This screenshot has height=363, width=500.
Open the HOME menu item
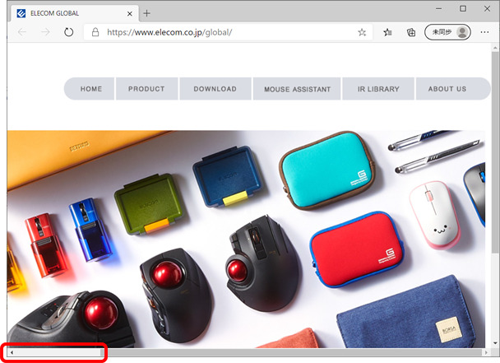[90, 89]
